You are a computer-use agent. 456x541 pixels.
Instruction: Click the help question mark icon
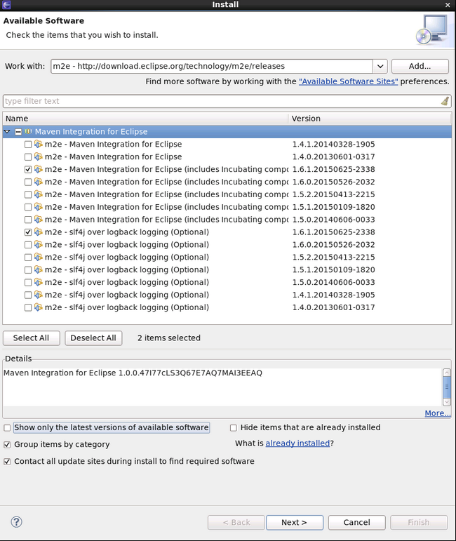pos(17,521)
